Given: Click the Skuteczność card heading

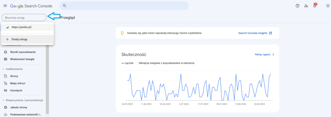Looking at the screenshot, I should [x=134, y=54].
